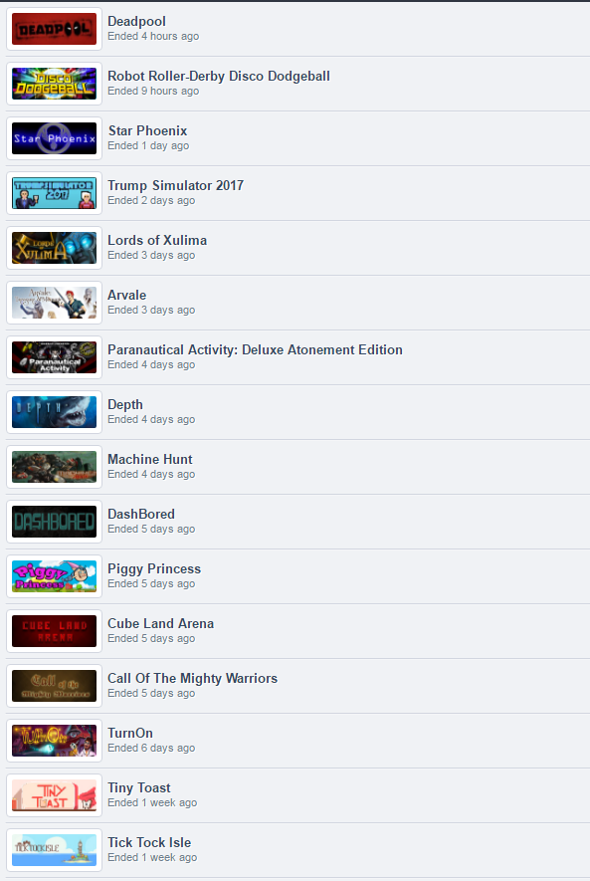Open the Cube Land Arena thumbnail
Screen dimensions: 590x881
click(54, 631)
